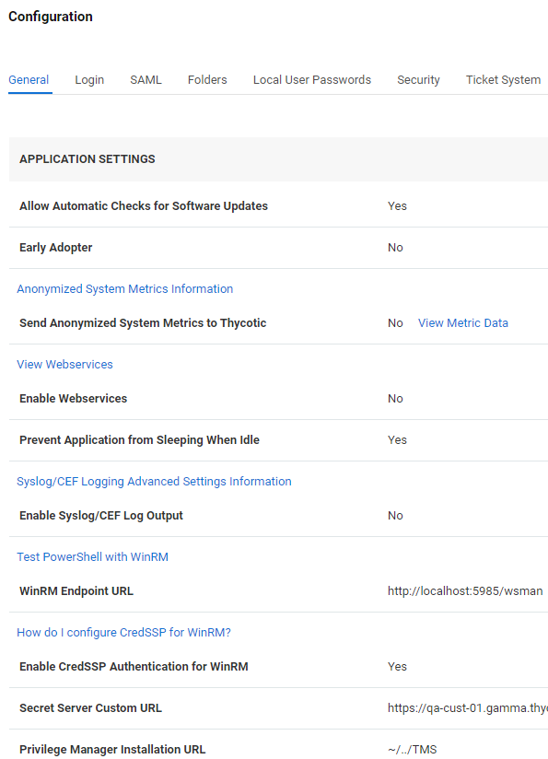Open How do I configure CredSSP link
This screenshot has width=548, height=759.
pyautogui.click(x=123, y=633)
